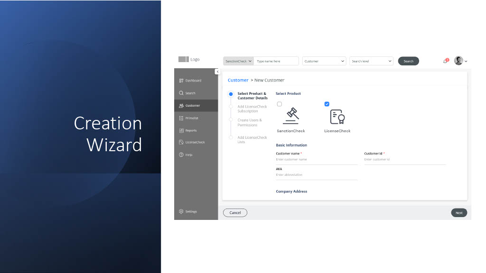Click the SanctionCheck product label
Viewport: 486px width, 273px height.
(291, 131)
